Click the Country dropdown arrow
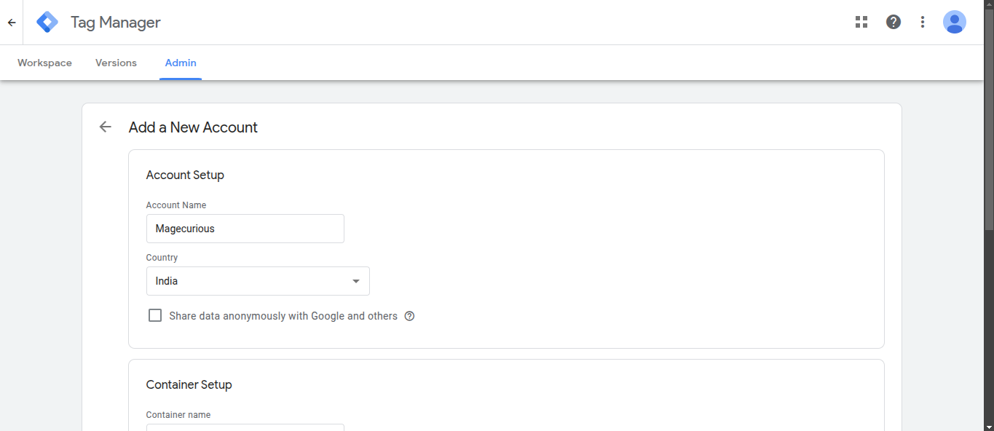 pos(356,281)
